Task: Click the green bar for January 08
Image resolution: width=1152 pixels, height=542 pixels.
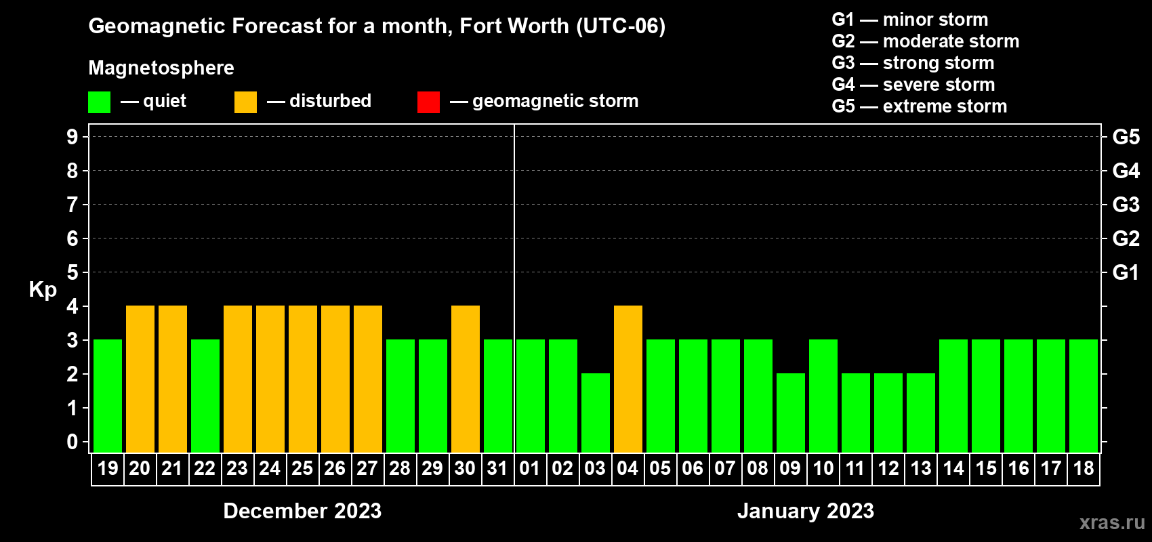Action: pos(758,396)
